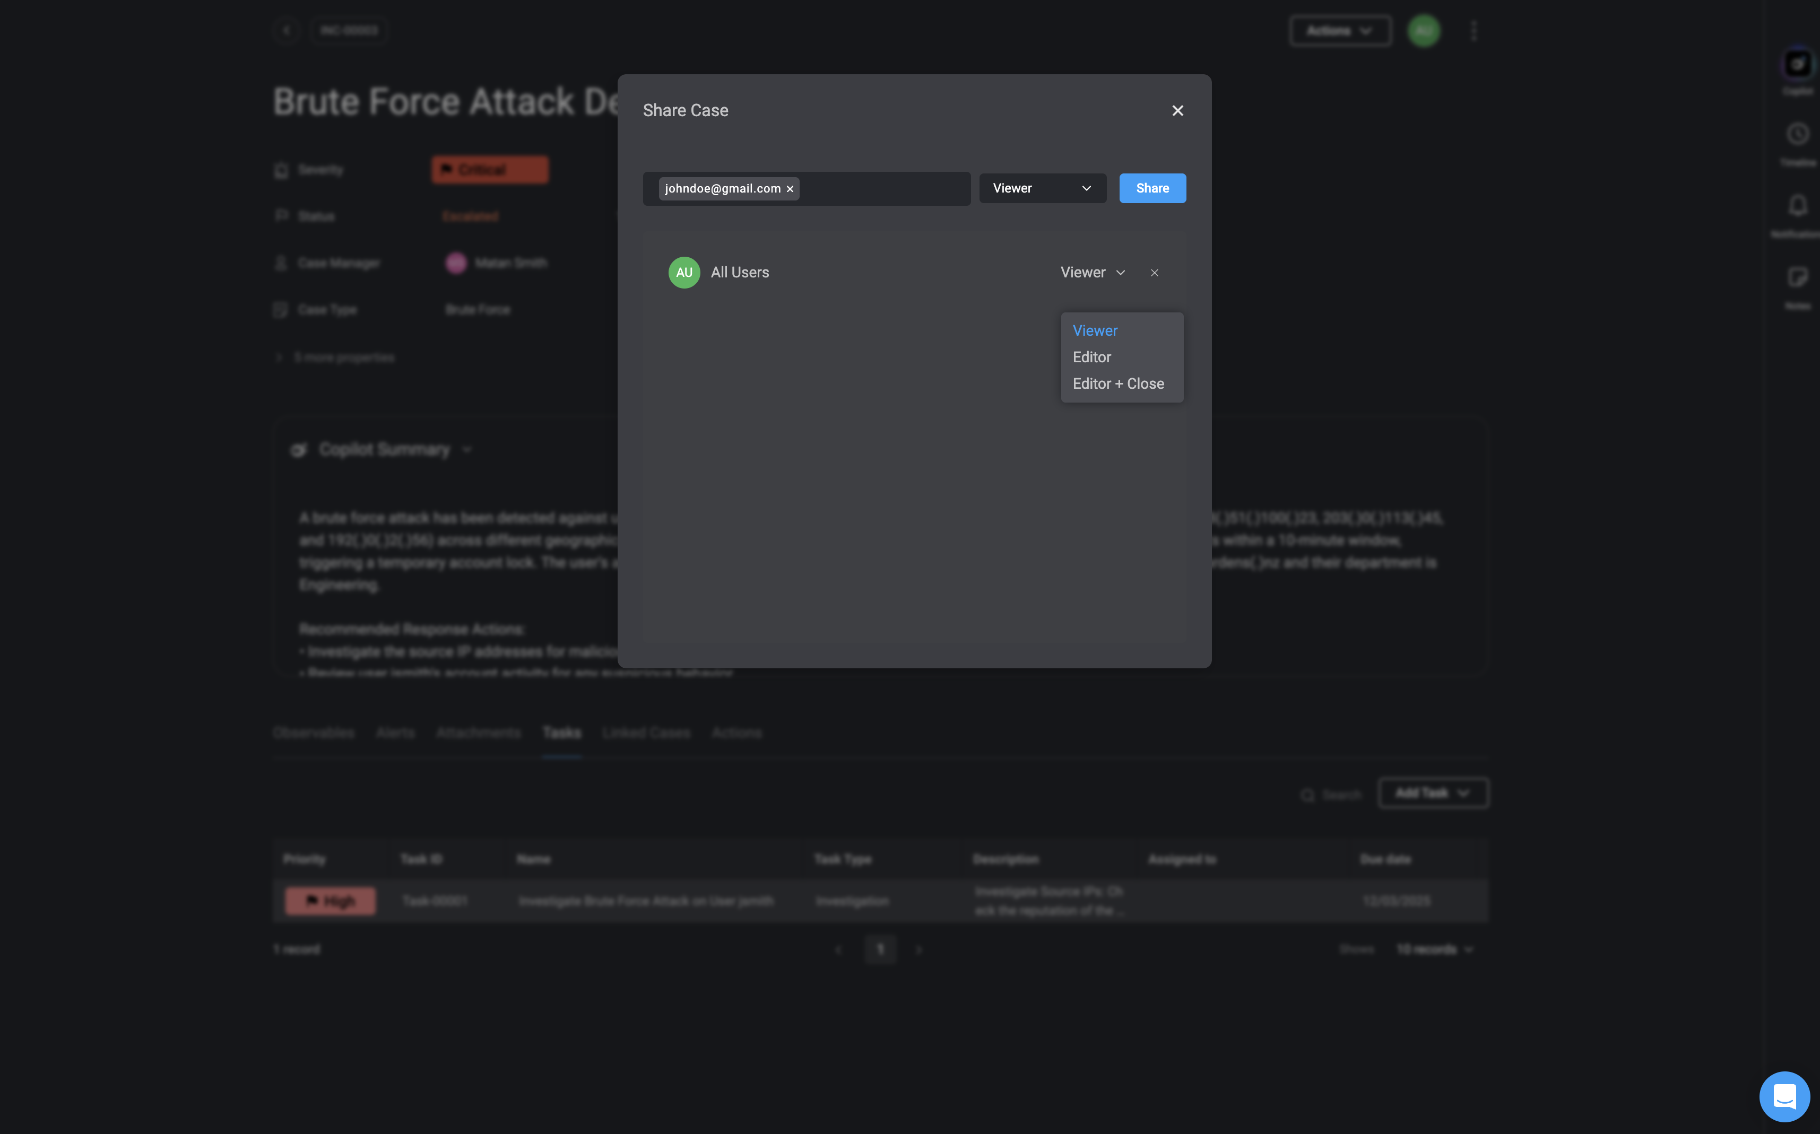Choose Editor + Close permission option
1820x1134 pixels.
[x=1118, y=384]
